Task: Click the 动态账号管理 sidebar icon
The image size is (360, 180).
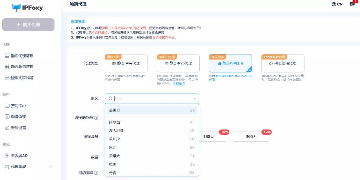Action: (7, 67)
